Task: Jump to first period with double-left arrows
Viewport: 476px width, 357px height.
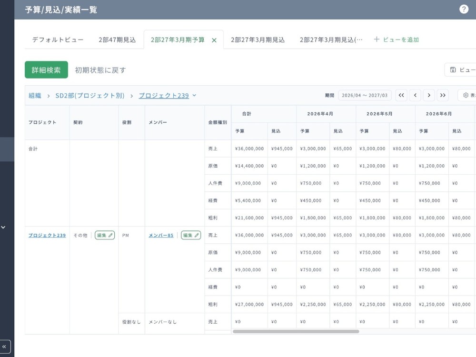Action: point(401,95)
